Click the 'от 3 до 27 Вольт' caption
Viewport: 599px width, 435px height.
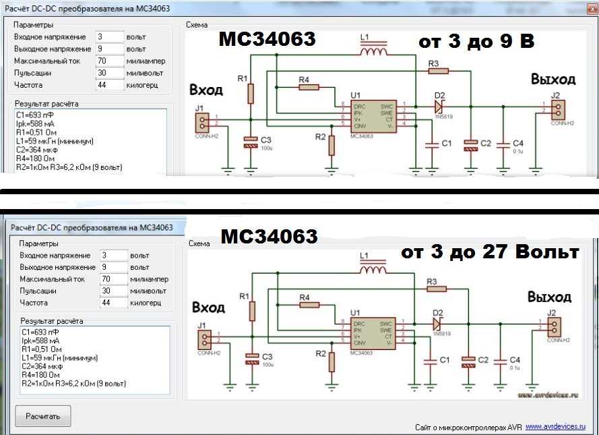[x=490, y=252]
